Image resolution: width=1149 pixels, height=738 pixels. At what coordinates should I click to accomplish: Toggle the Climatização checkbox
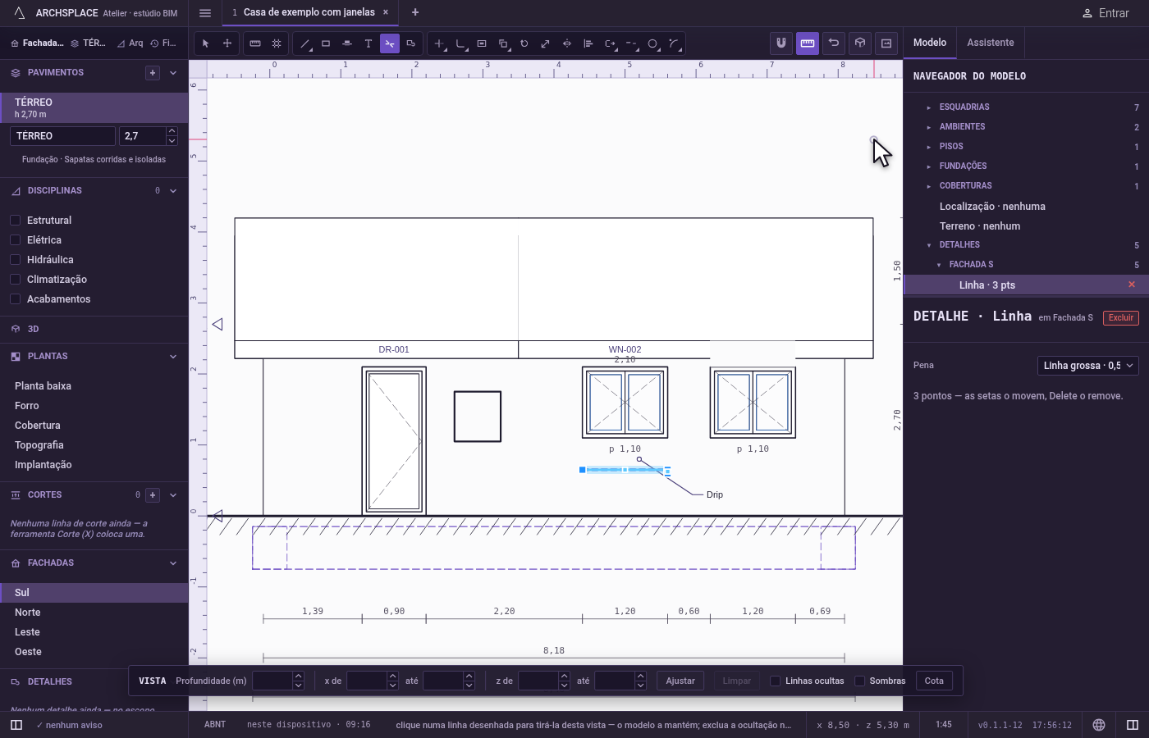(x=15, y=280)
